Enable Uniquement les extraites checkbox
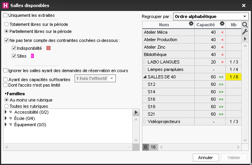This screenshot has height=165, width=252. point(5,15)
